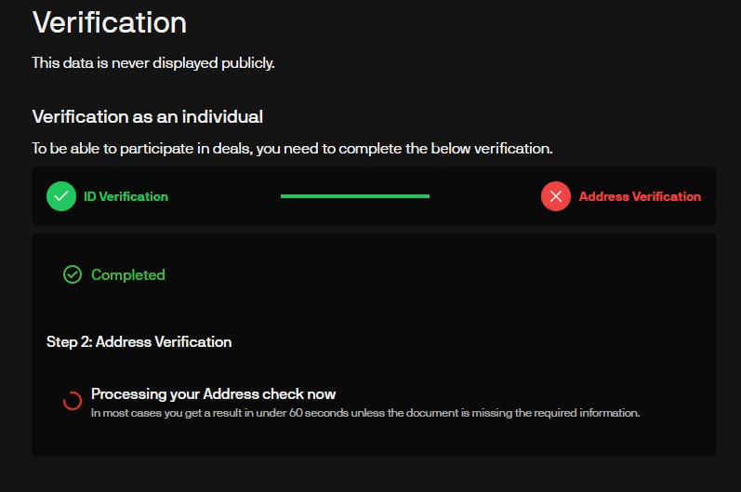Select the Address Verification step label
Image resolution: width=741 pixels, height=492 pixels.
(x=640, y=196)
